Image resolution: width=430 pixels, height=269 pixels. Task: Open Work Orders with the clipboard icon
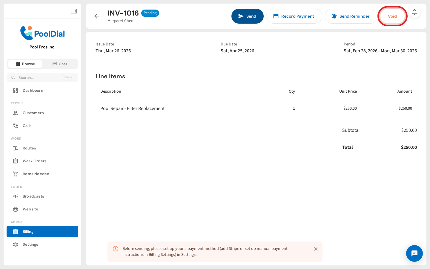(16, 161)
